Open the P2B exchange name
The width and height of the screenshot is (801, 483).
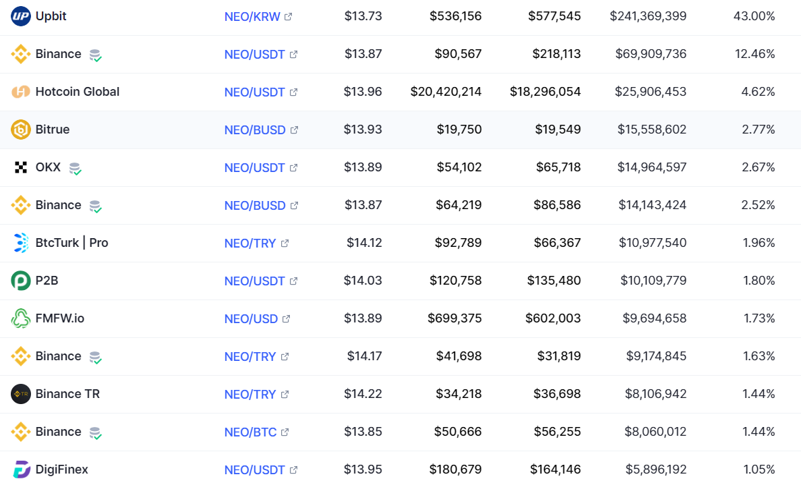click(x=47, y=281)
